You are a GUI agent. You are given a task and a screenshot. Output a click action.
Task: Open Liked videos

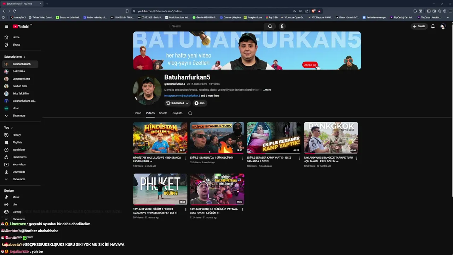20,157
